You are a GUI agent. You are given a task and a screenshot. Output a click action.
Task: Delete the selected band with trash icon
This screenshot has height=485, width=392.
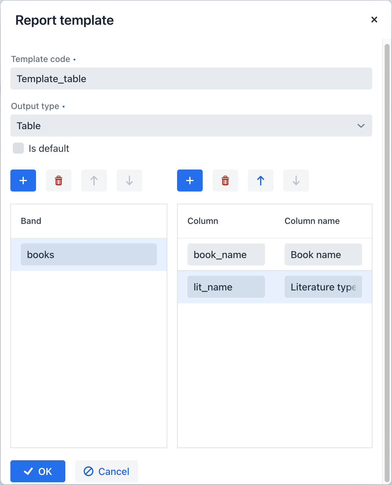coord(59,181)
